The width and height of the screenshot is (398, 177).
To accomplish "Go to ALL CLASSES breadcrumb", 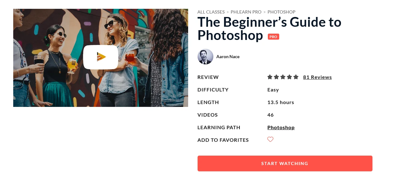I will [x=211, y=12].
